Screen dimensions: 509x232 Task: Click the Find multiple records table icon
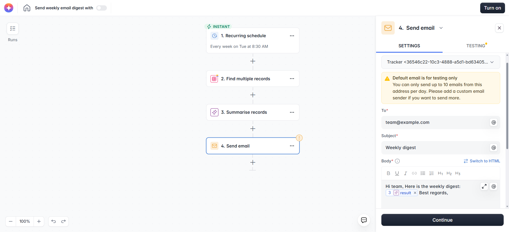215,79
